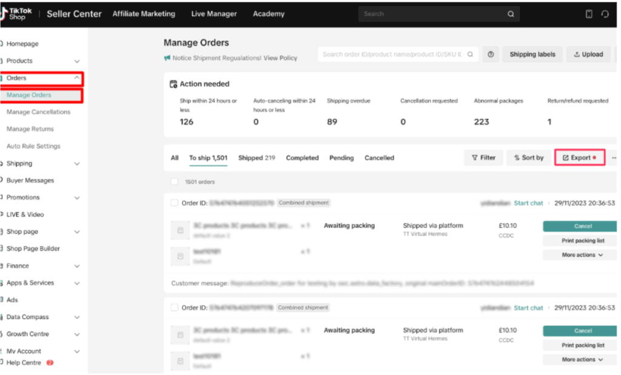621x375 pixels.
Task: Tick the first order ID checkbox
Action: (175, 203)
